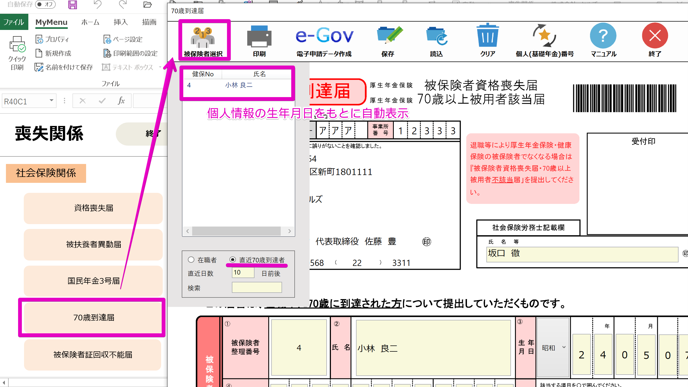Select the 在職者 radio button
This screenshot has height=387, width=688.
191,260
